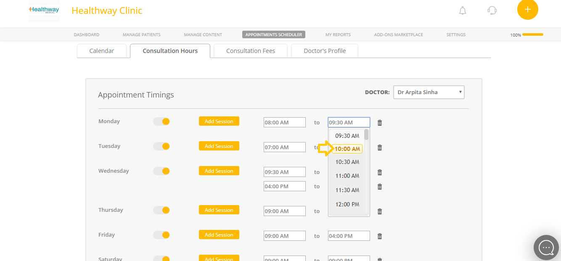The width and height of the screenshot is (561, 261).
Task: Add Session for Saturday
Action: click(219, 258)
